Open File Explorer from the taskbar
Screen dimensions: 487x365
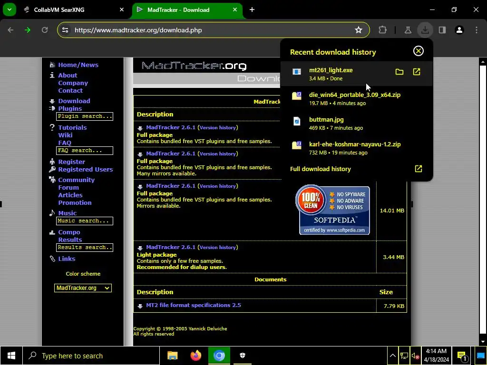coord(172,355)
